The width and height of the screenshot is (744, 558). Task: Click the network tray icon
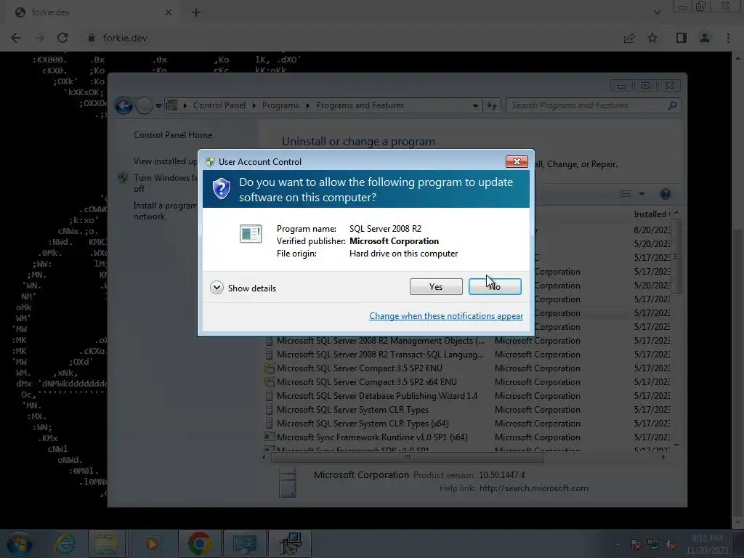click(653, 545)
